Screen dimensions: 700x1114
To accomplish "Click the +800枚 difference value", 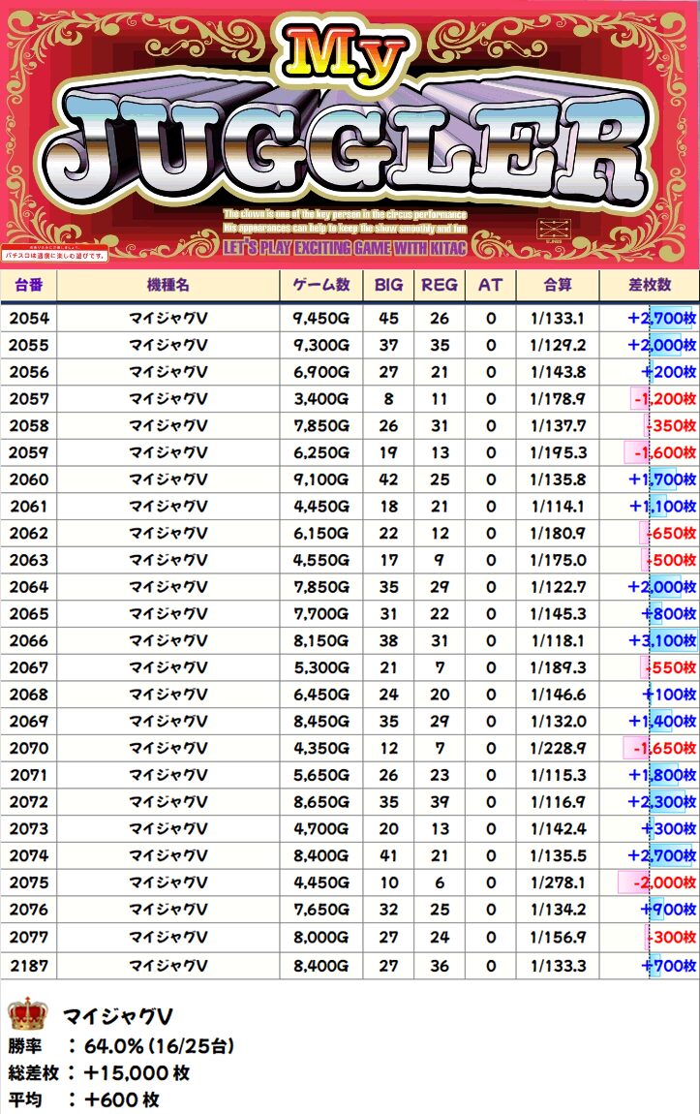I will (x=669, y=614).
